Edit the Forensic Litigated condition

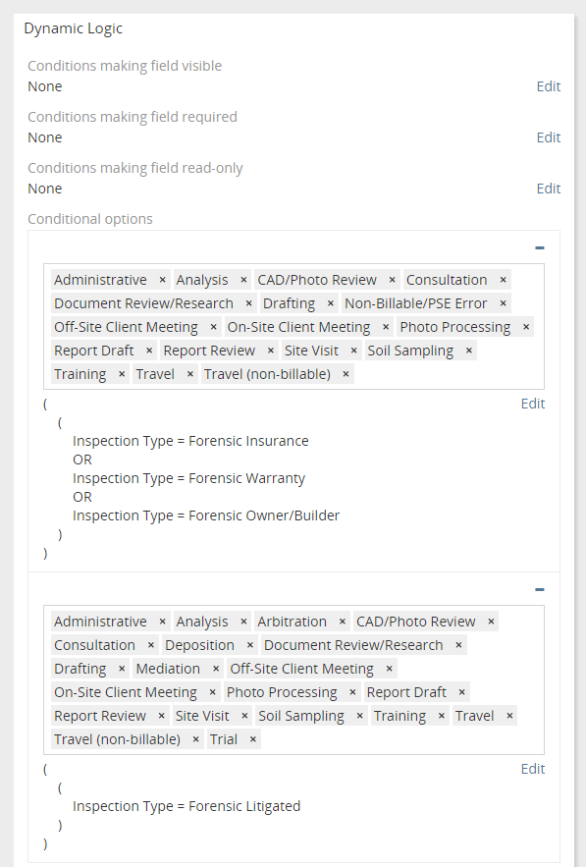point(533,769)
